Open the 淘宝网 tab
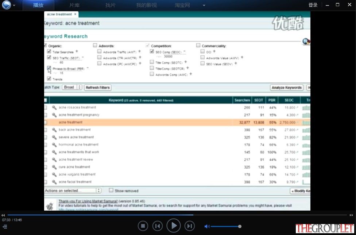The height and width of the screenshot is (235, 356). coord(182,5)
